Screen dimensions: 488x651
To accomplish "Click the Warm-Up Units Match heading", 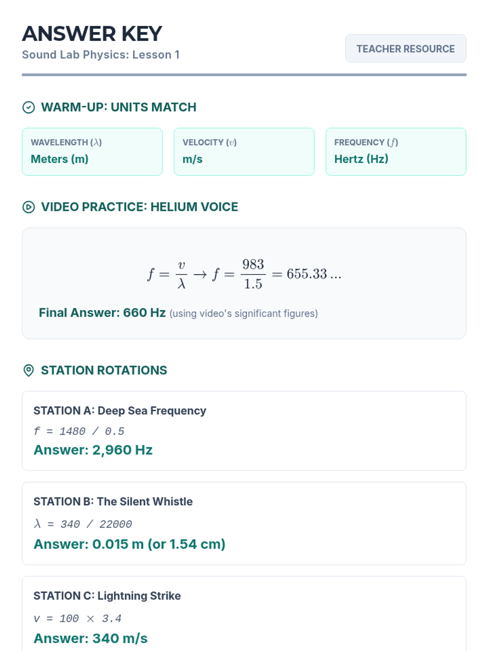I will coord(119,107).
